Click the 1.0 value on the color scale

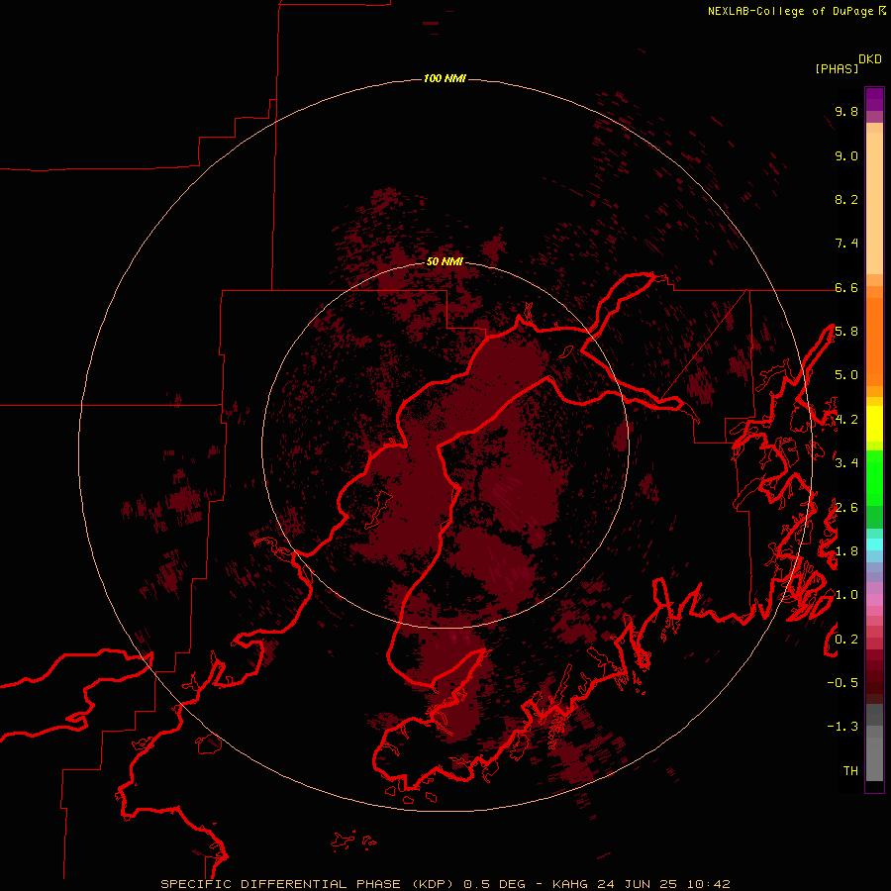pos(846,595)
